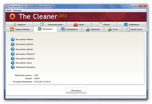Click status icon next to База данных DeepScan
Image resolution: width=152 pixels, height=104 pixels.
(13, 59)
